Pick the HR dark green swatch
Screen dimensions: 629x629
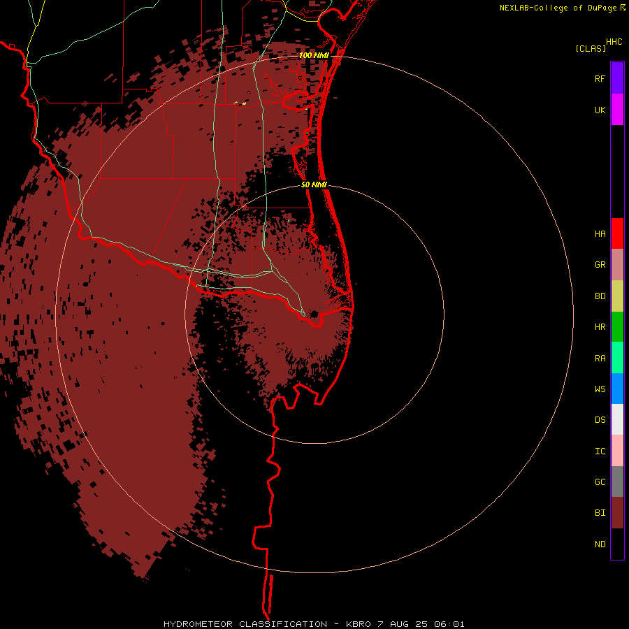(x=617, y=327)
